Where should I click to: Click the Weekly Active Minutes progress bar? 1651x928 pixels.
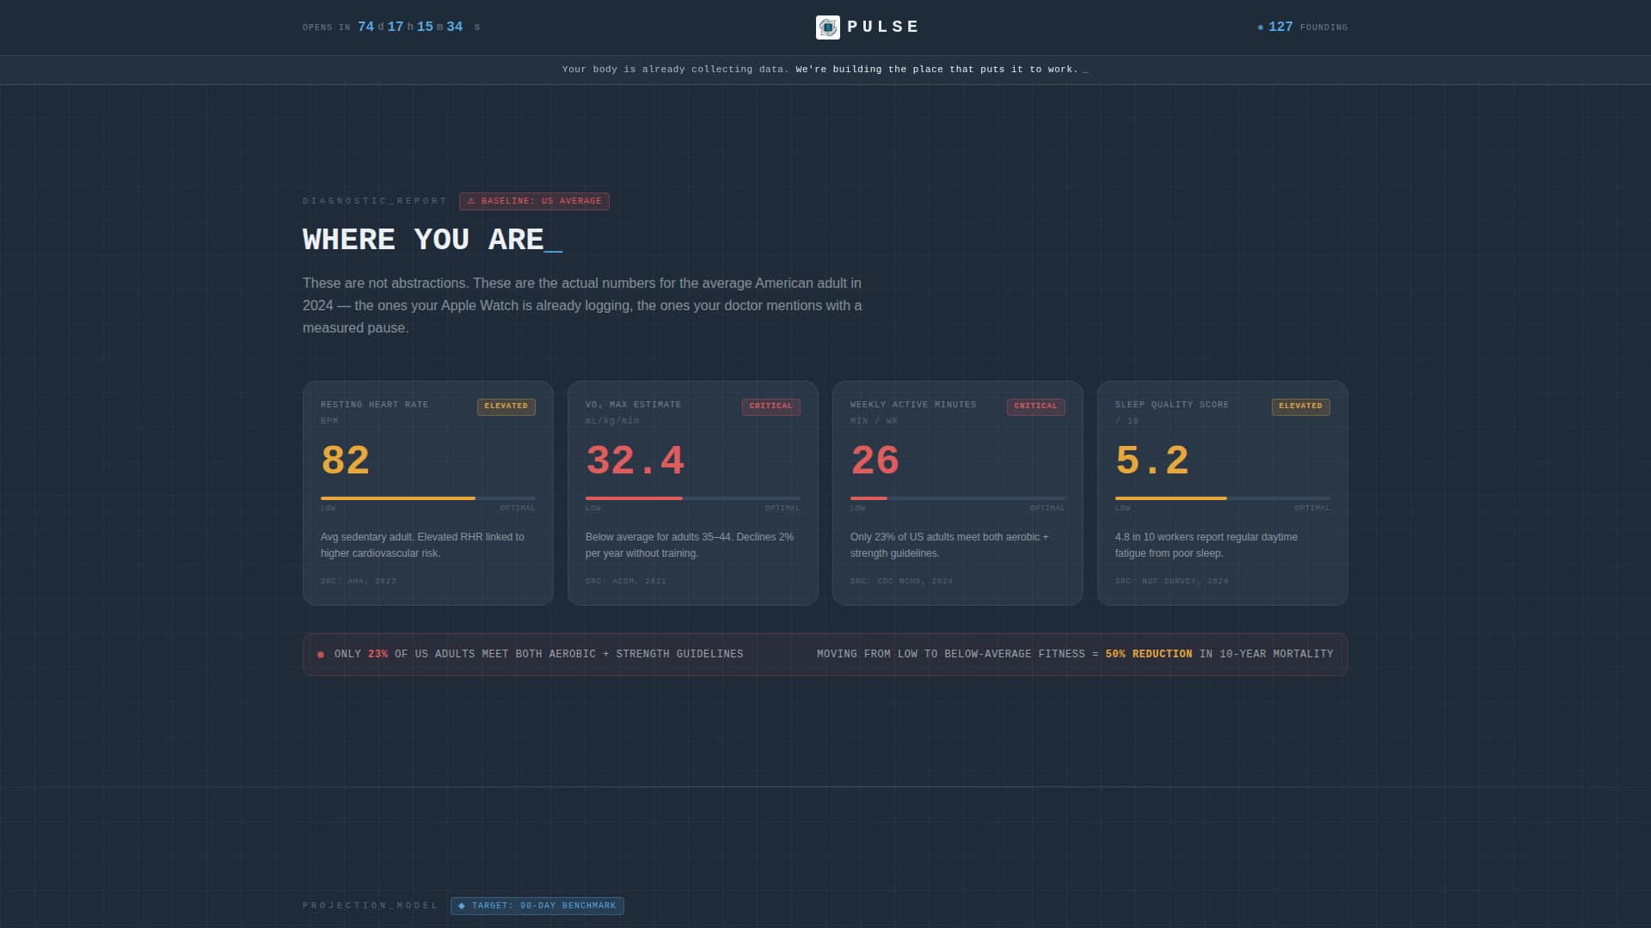(x=958, y=498)
